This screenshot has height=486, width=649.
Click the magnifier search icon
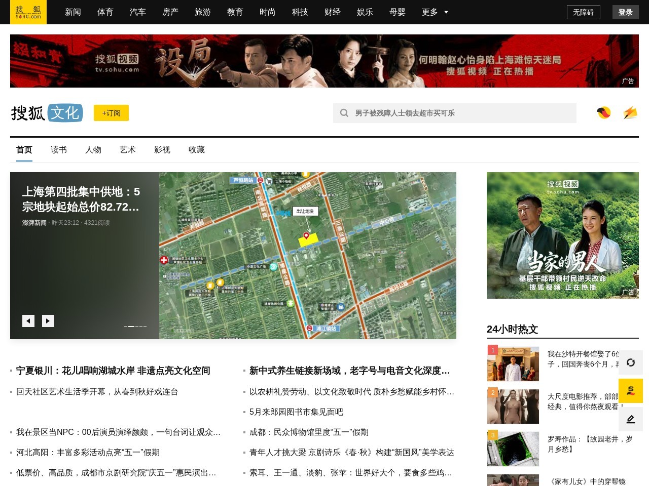pos(344,113)
